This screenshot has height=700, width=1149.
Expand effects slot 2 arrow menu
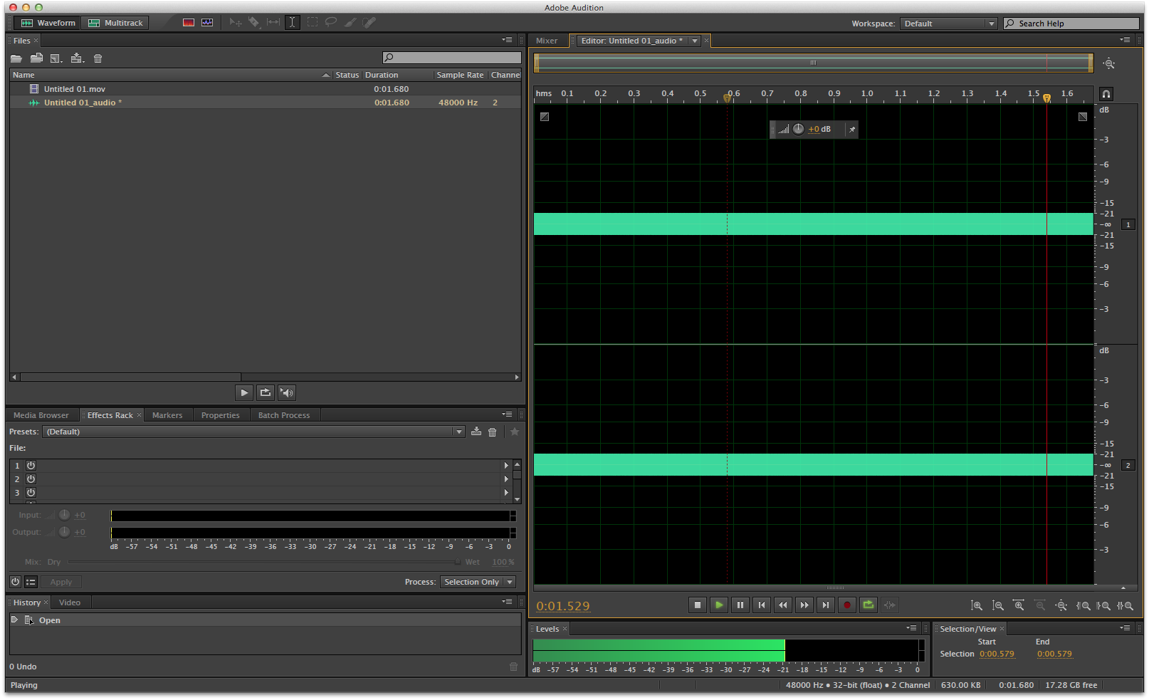pos(506,479)
